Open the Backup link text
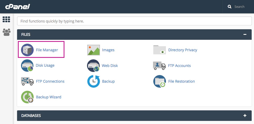Image resolution: width=254 pixels, height=124 pixels. tap(108, 81)
